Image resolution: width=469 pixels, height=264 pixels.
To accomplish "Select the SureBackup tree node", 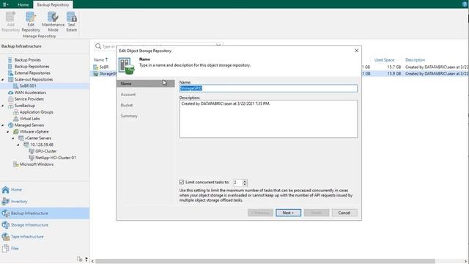I will click(24, 106).
